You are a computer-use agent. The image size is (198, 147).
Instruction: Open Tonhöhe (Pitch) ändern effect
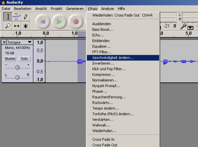click(x=123, y=114)
